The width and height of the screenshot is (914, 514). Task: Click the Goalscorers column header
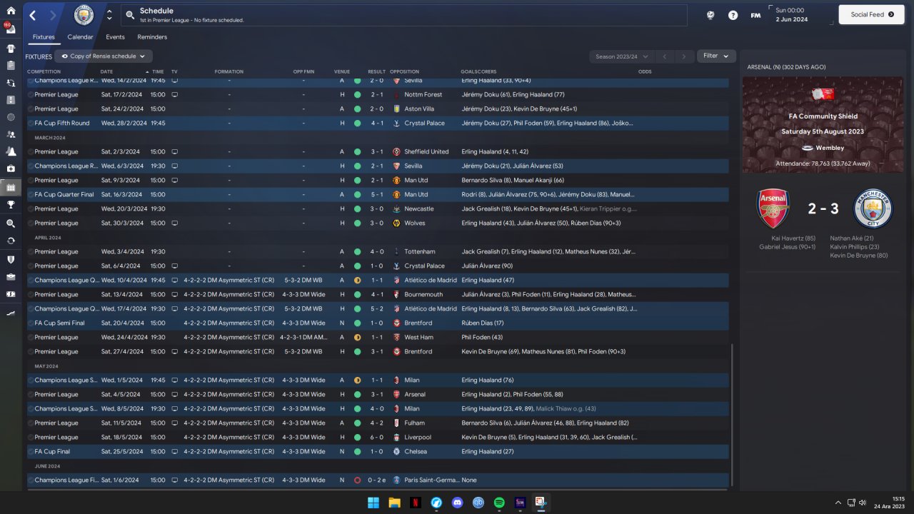click(x=478, y=71)
